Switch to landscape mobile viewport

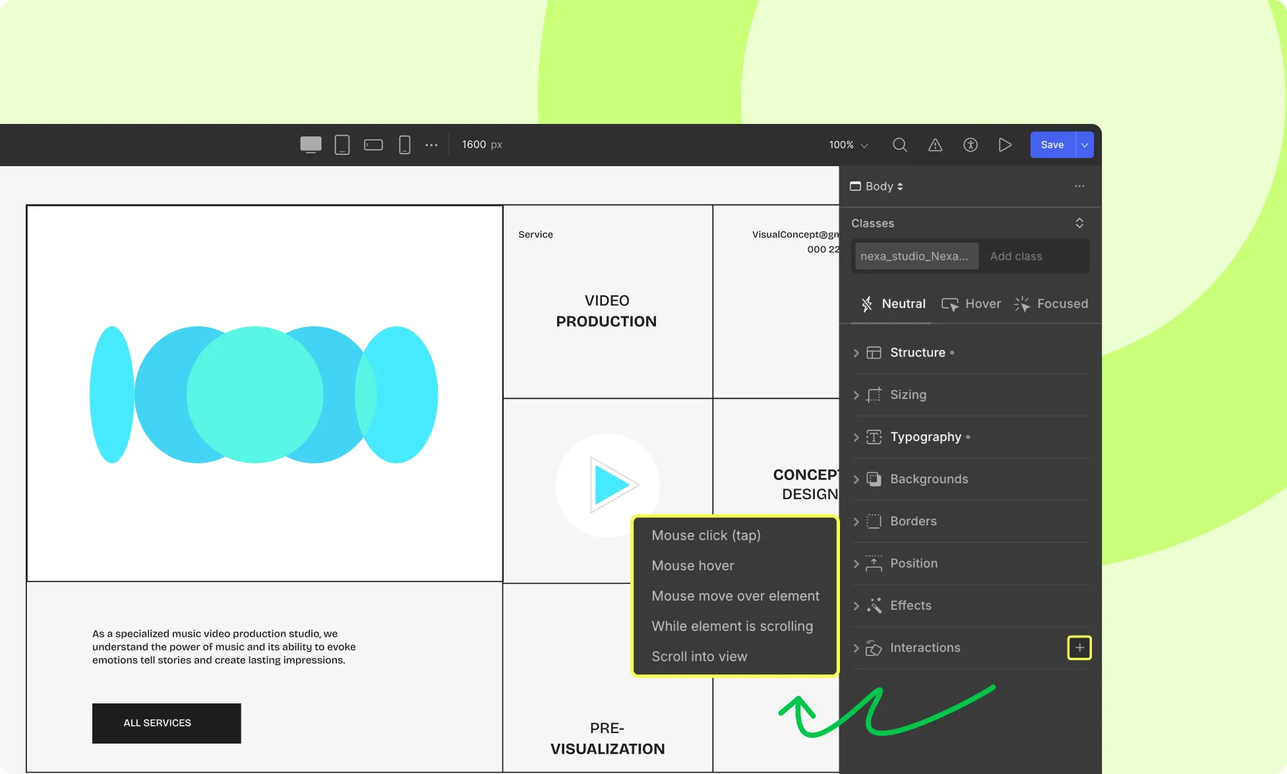(374, 144)
